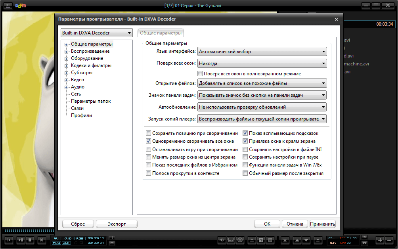398x249 pixels.
Task: Move playlist item down arrow
Action: tap(306, 240)
